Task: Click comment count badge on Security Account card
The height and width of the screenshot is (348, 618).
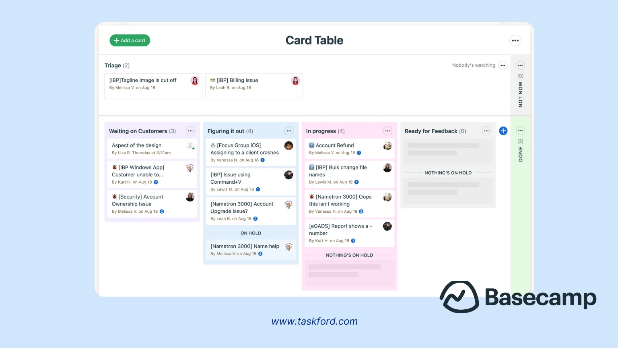Action: [162, 211]
